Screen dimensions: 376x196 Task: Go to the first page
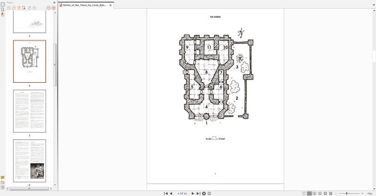(165, 194)
